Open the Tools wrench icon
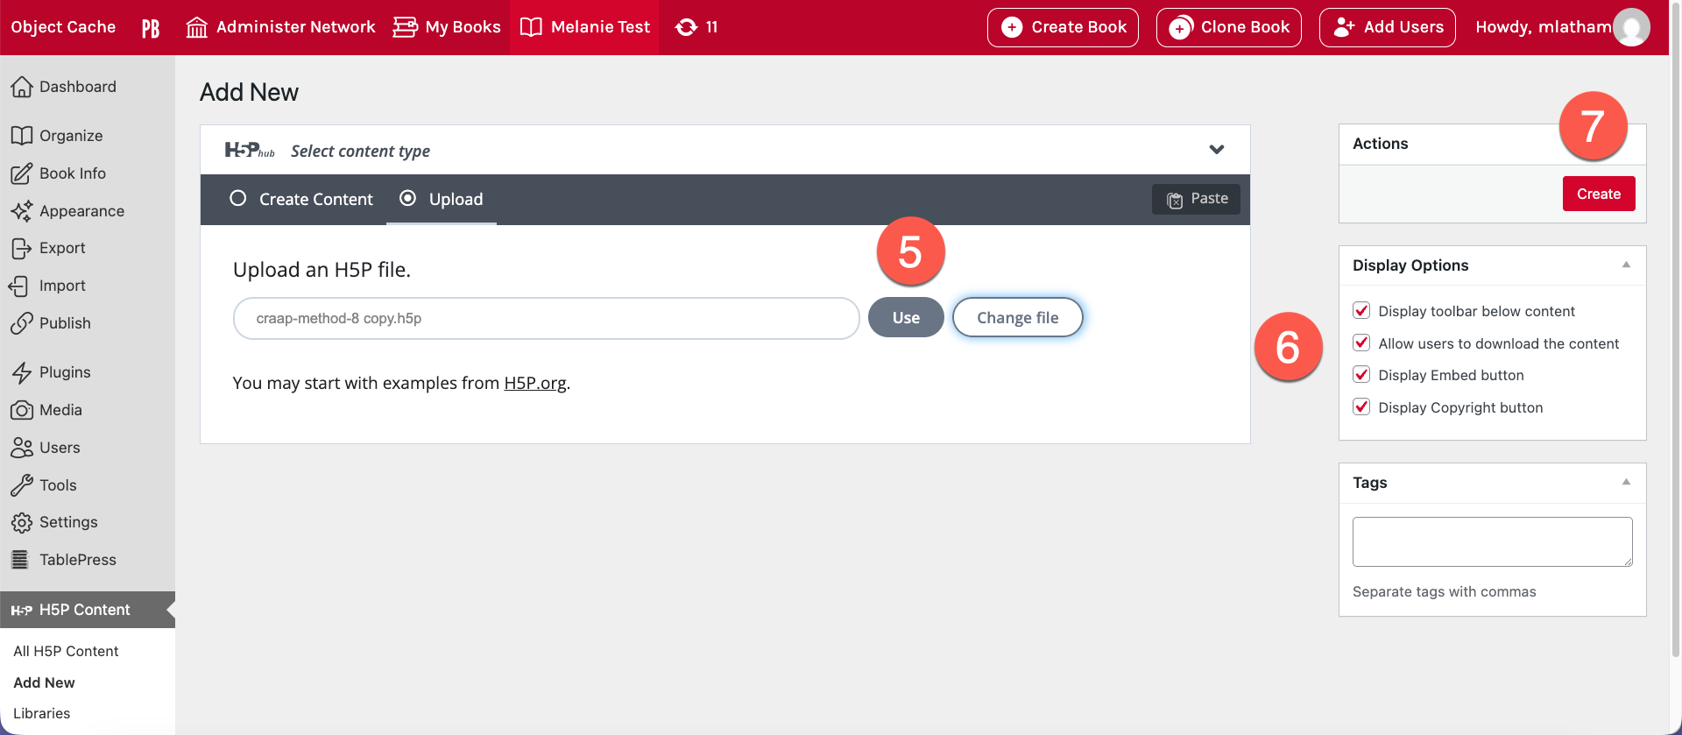The height and width of the screenshot is (735, 1682). (21, 485)
